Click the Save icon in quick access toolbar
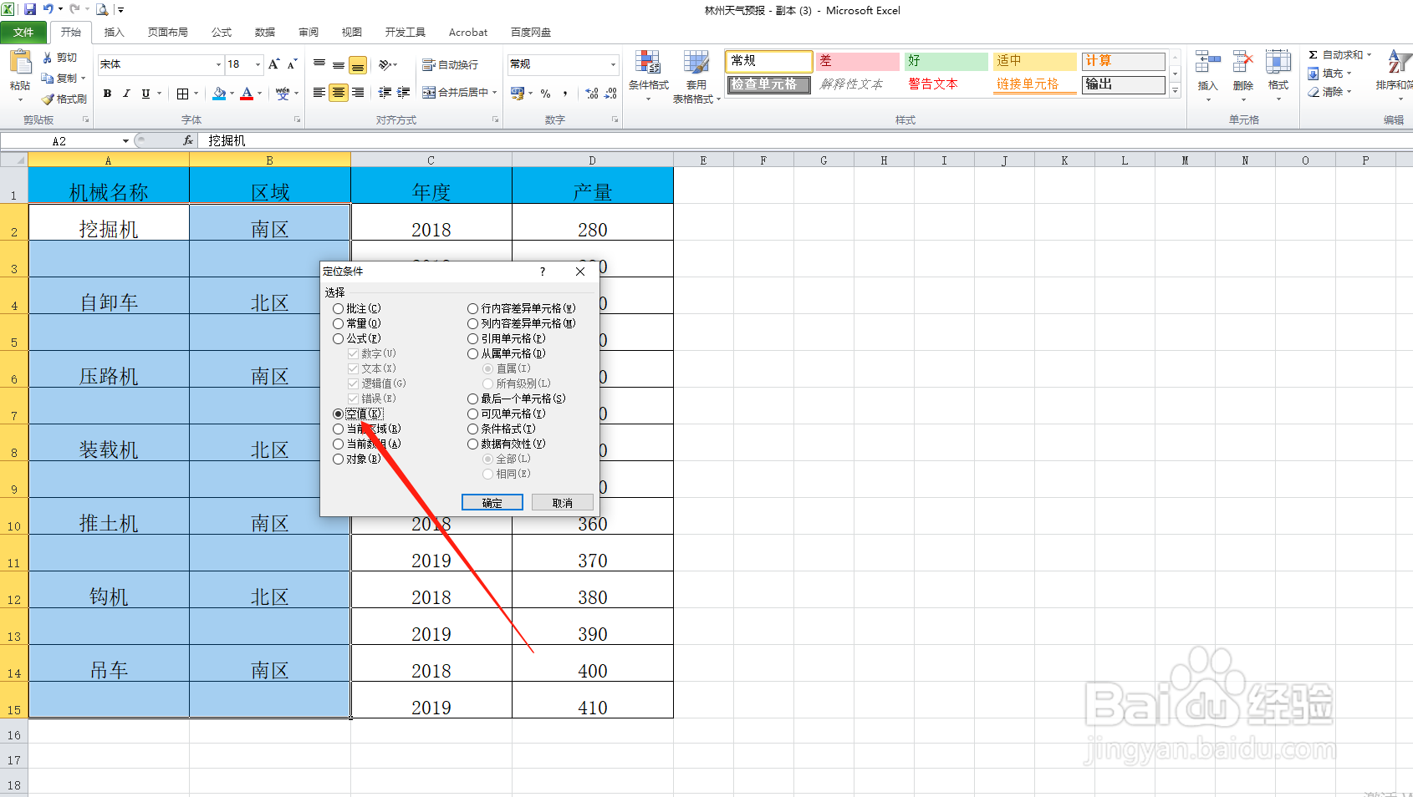The height and width of the screenshot is (797, 1413). point(30,9)
